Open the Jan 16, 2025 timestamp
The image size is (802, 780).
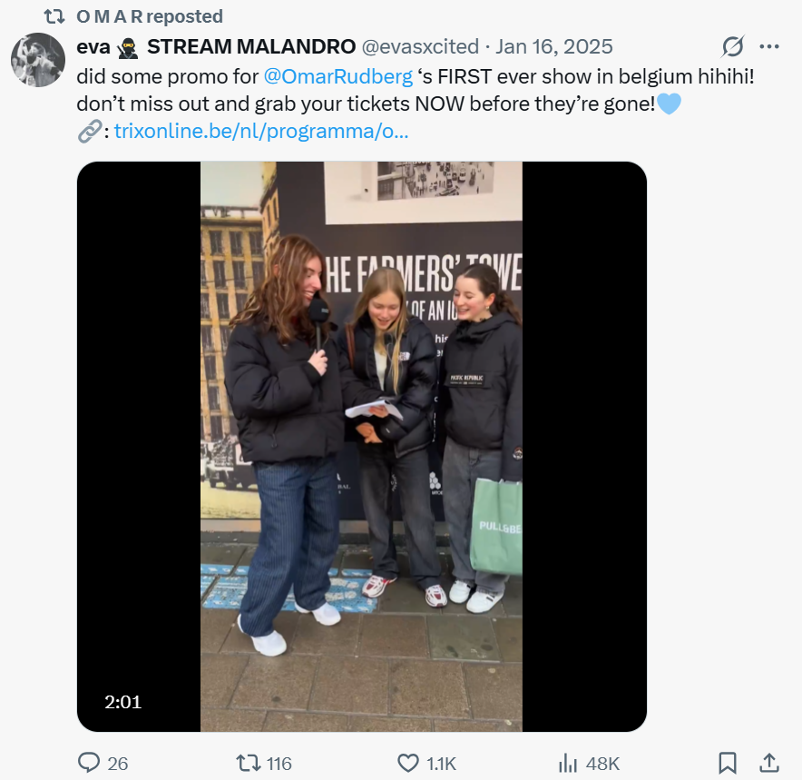click(x=554, y=46)
